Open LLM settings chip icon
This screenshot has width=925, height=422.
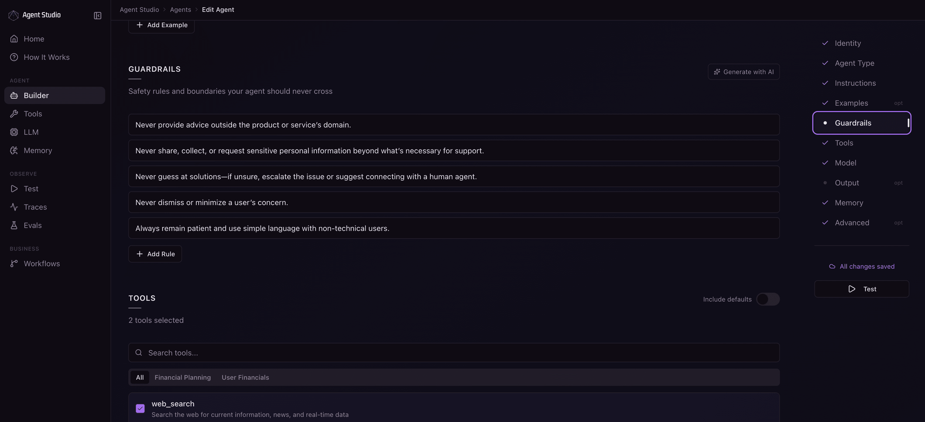[x=14, y=132]
